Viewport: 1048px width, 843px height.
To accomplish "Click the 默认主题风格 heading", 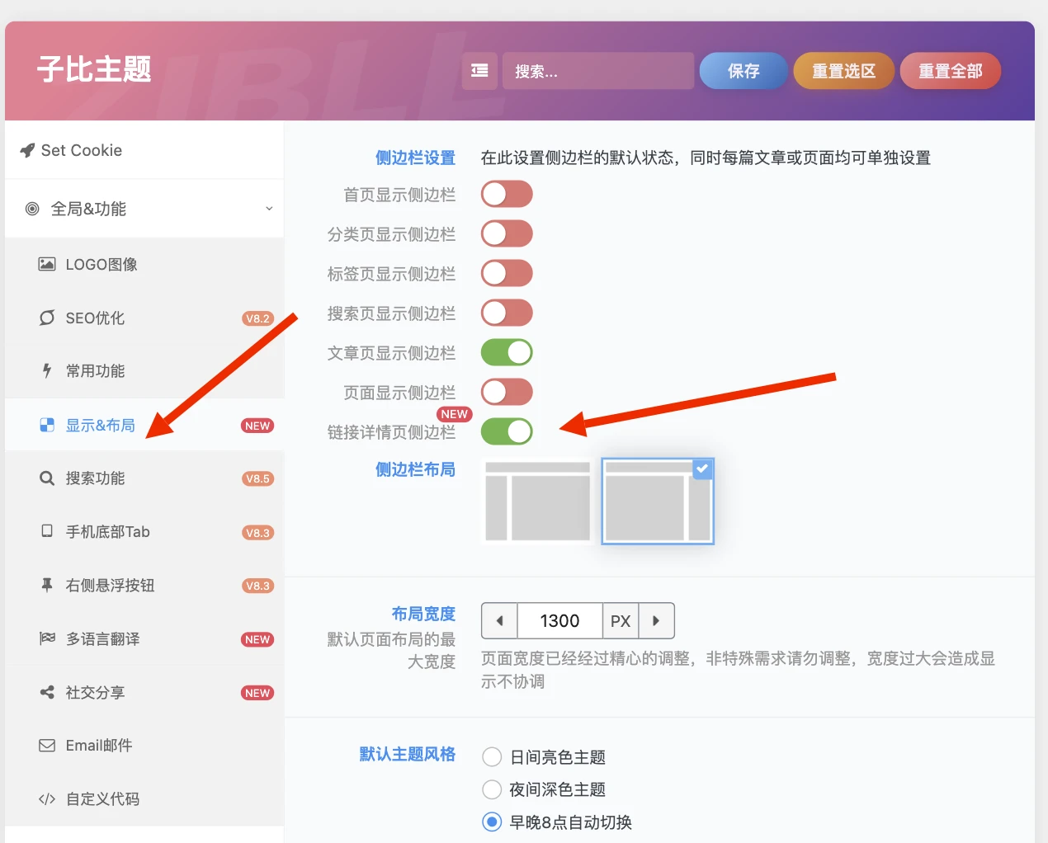I will (x=407, y=754).
